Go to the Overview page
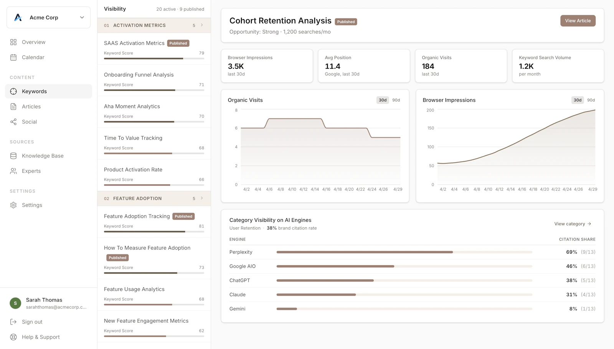The width and height of the screenshot is (614, 349). pyautogui.click(x=48, y=42)
